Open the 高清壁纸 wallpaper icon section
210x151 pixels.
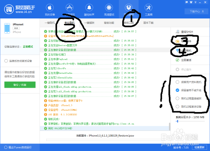[x=109, y=8]
